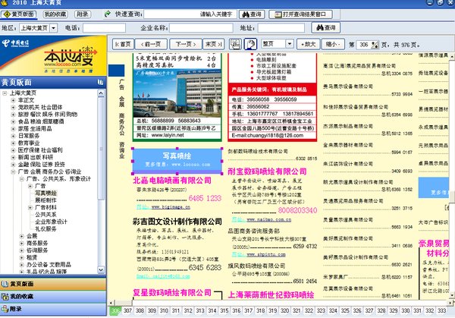This screenshot has height=318, width=455.
Task: Select 企业形象设计 in the tree
Action: pos(51,222)
